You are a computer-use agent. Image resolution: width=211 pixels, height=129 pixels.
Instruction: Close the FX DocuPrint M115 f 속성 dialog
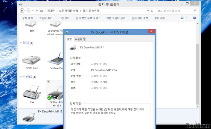coord(151,31)
